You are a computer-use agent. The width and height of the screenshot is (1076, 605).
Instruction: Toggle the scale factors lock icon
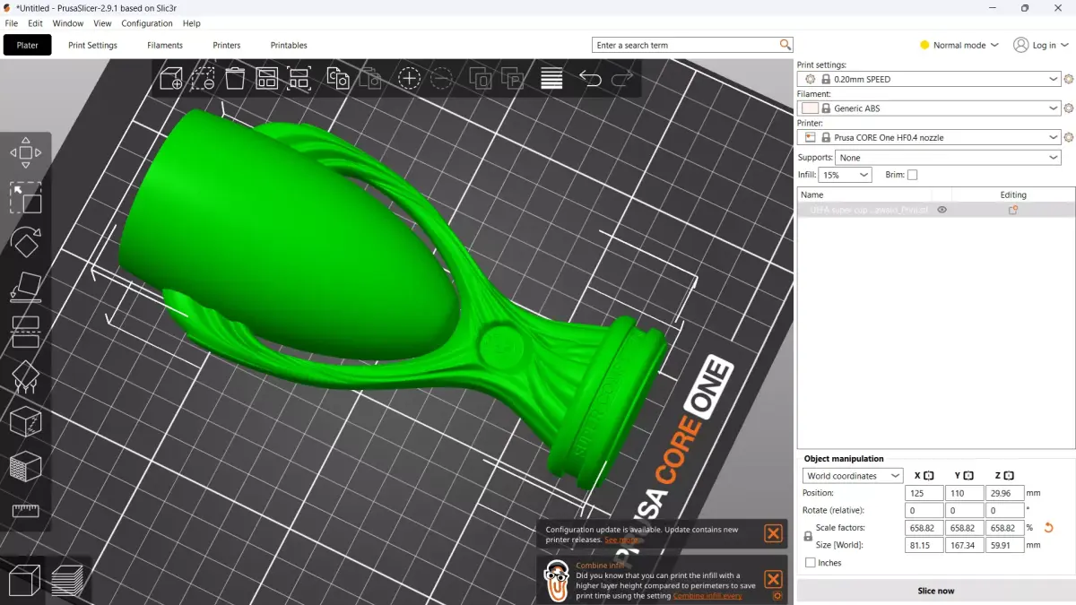(808, 536)
